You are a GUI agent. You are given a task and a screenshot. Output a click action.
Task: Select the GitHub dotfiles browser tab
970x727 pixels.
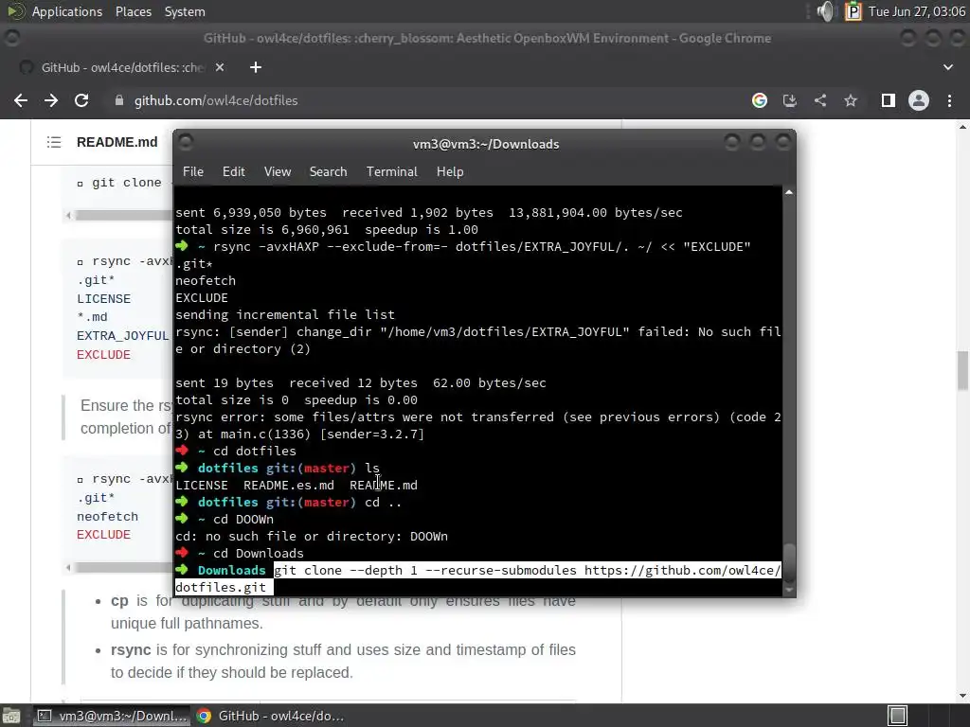(x=122, y=67)
